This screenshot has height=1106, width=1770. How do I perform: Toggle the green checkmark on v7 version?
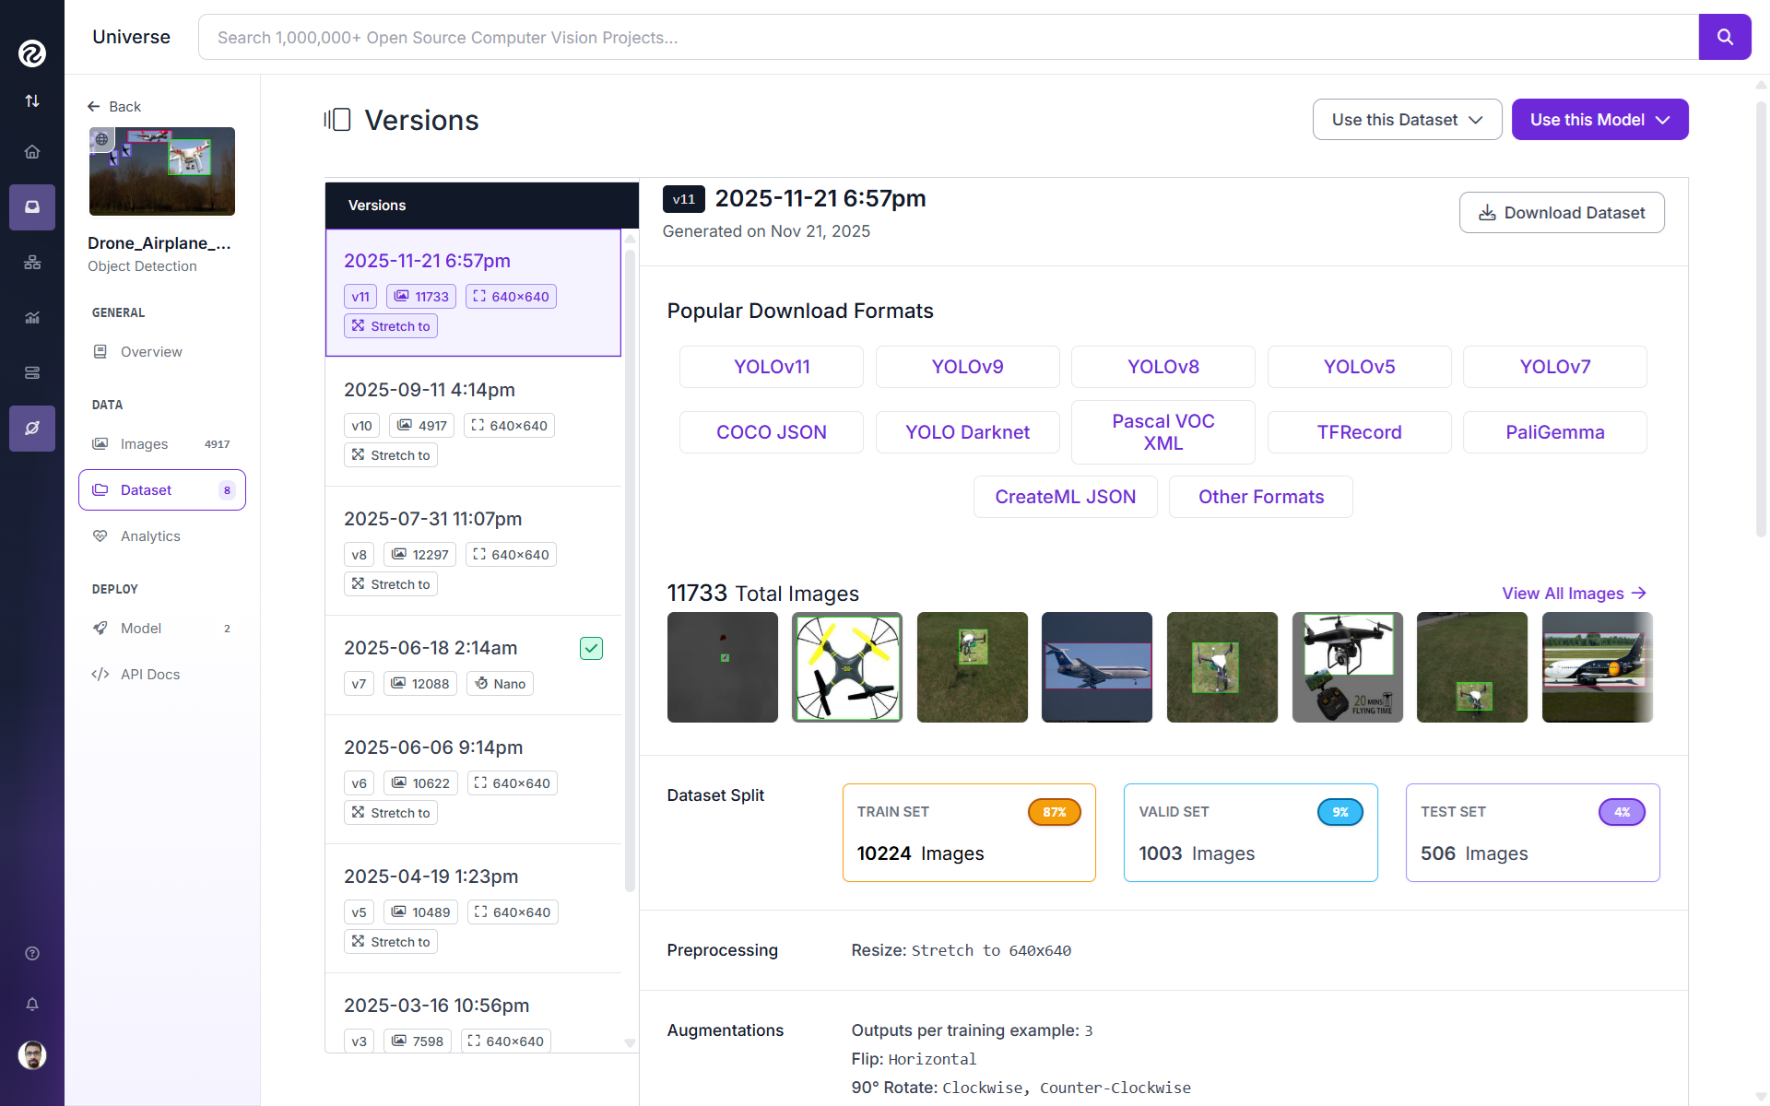click(x=591, y=648)
